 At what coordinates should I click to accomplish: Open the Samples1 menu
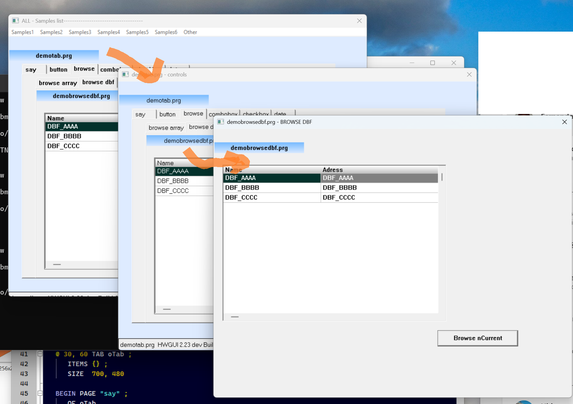22,32
